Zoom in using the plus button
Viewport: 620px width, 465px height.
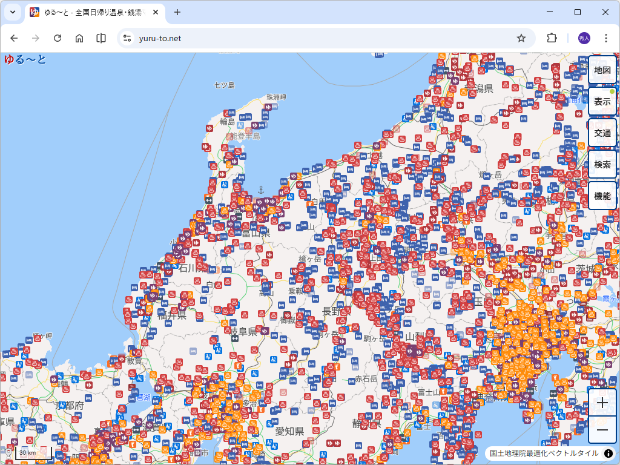602,403
